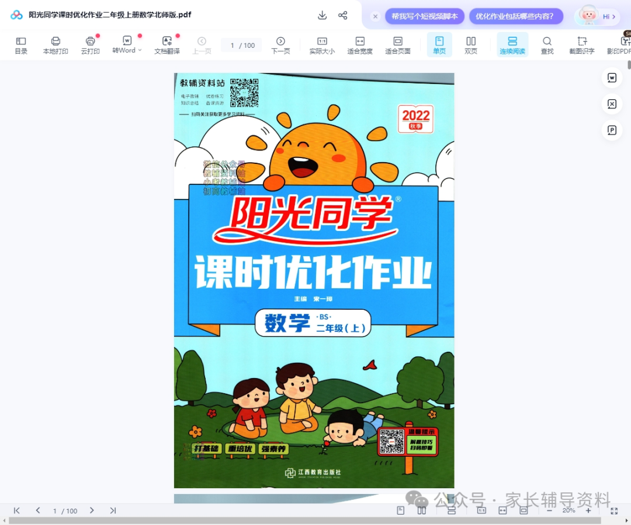Image resolution: width=631 pixels, height=525 pixels.
Task: Click the 截图识字 screenshot OCR tool
Action: [x=581, y=45]
